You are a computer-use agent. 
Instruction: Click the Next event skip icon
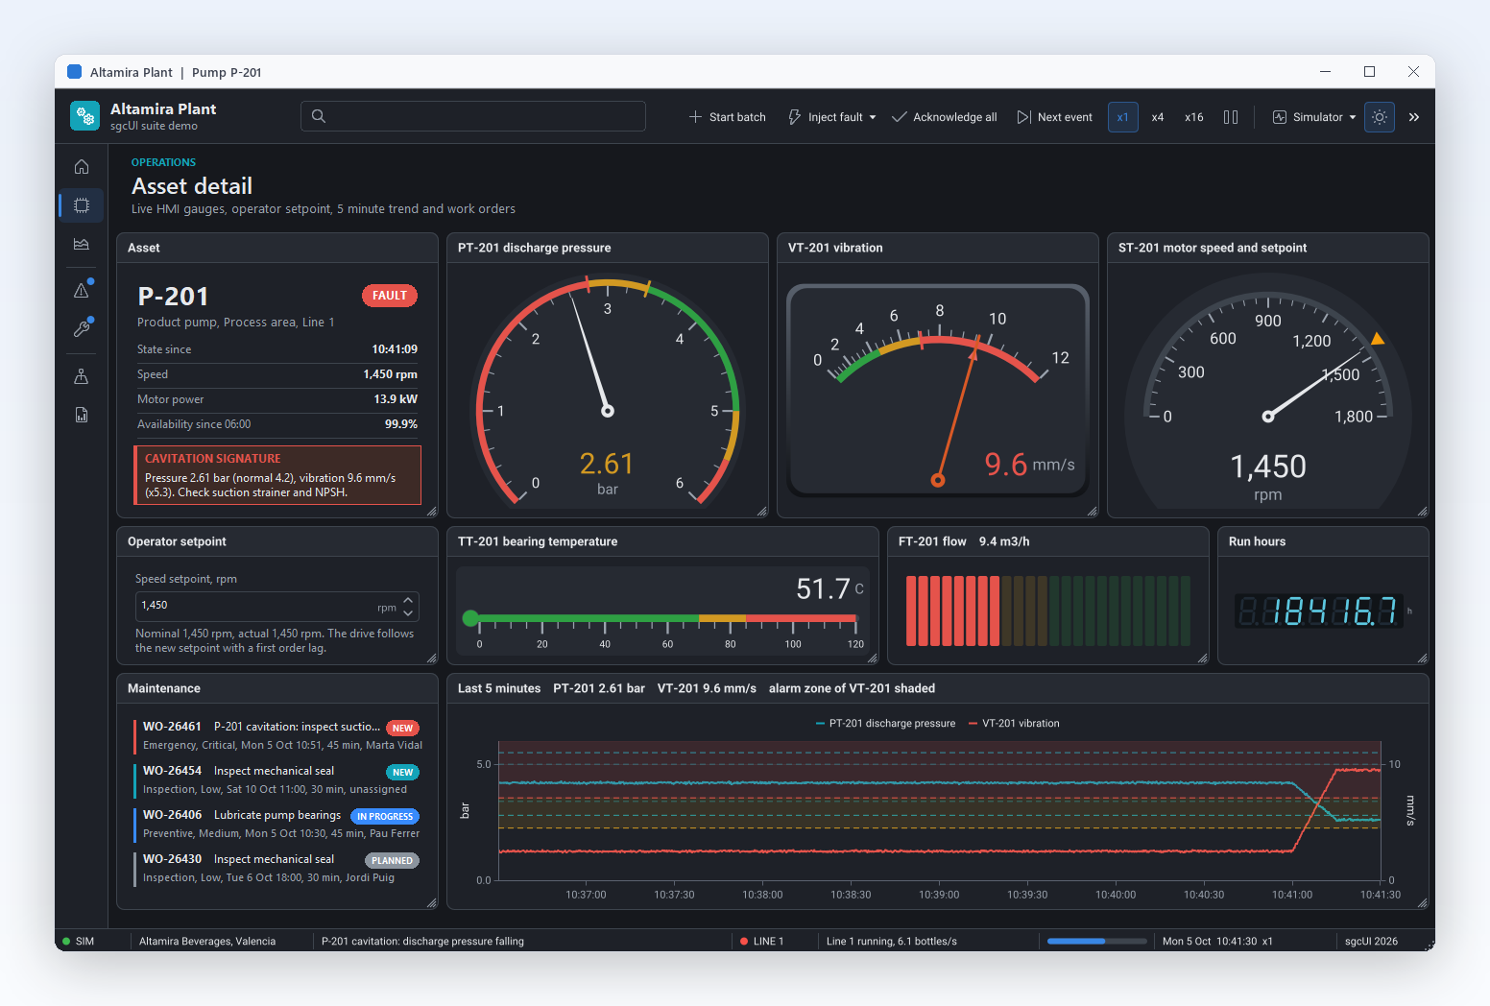pyautogui.click(x=1024, y=117)
